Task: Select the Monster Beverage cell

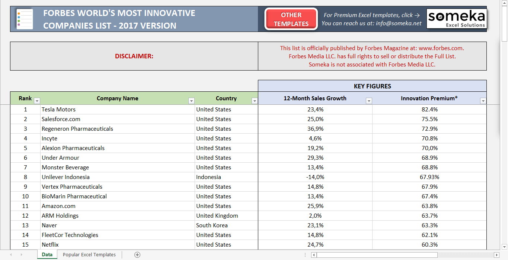Action: [x=118, y=168]
